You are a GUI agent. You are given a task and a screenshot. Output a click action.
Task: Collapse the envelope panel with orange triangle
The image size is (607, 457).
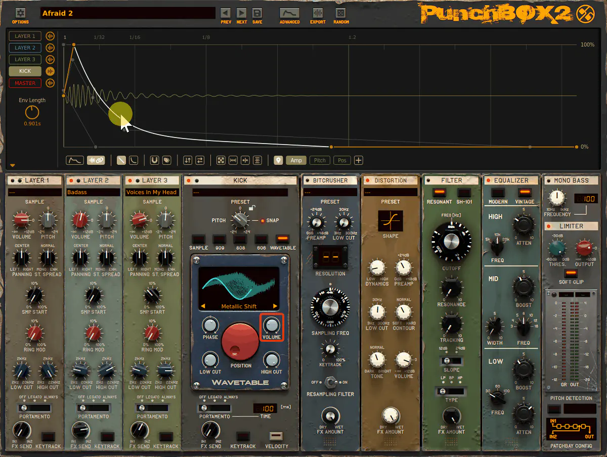click(13, 165)
